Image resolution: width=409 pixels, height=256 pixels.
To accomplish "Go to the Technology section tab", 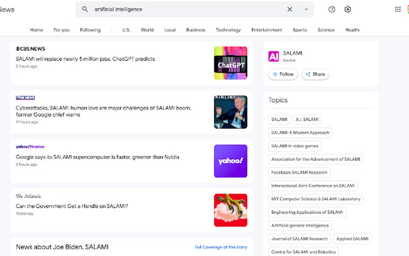I will (228, 30).
